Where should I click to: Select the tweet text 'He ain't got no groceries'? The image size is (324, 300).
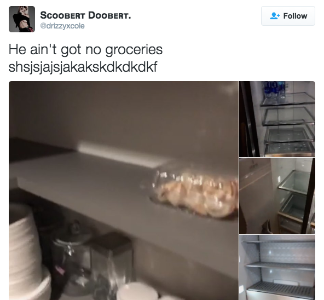point(85,50)
